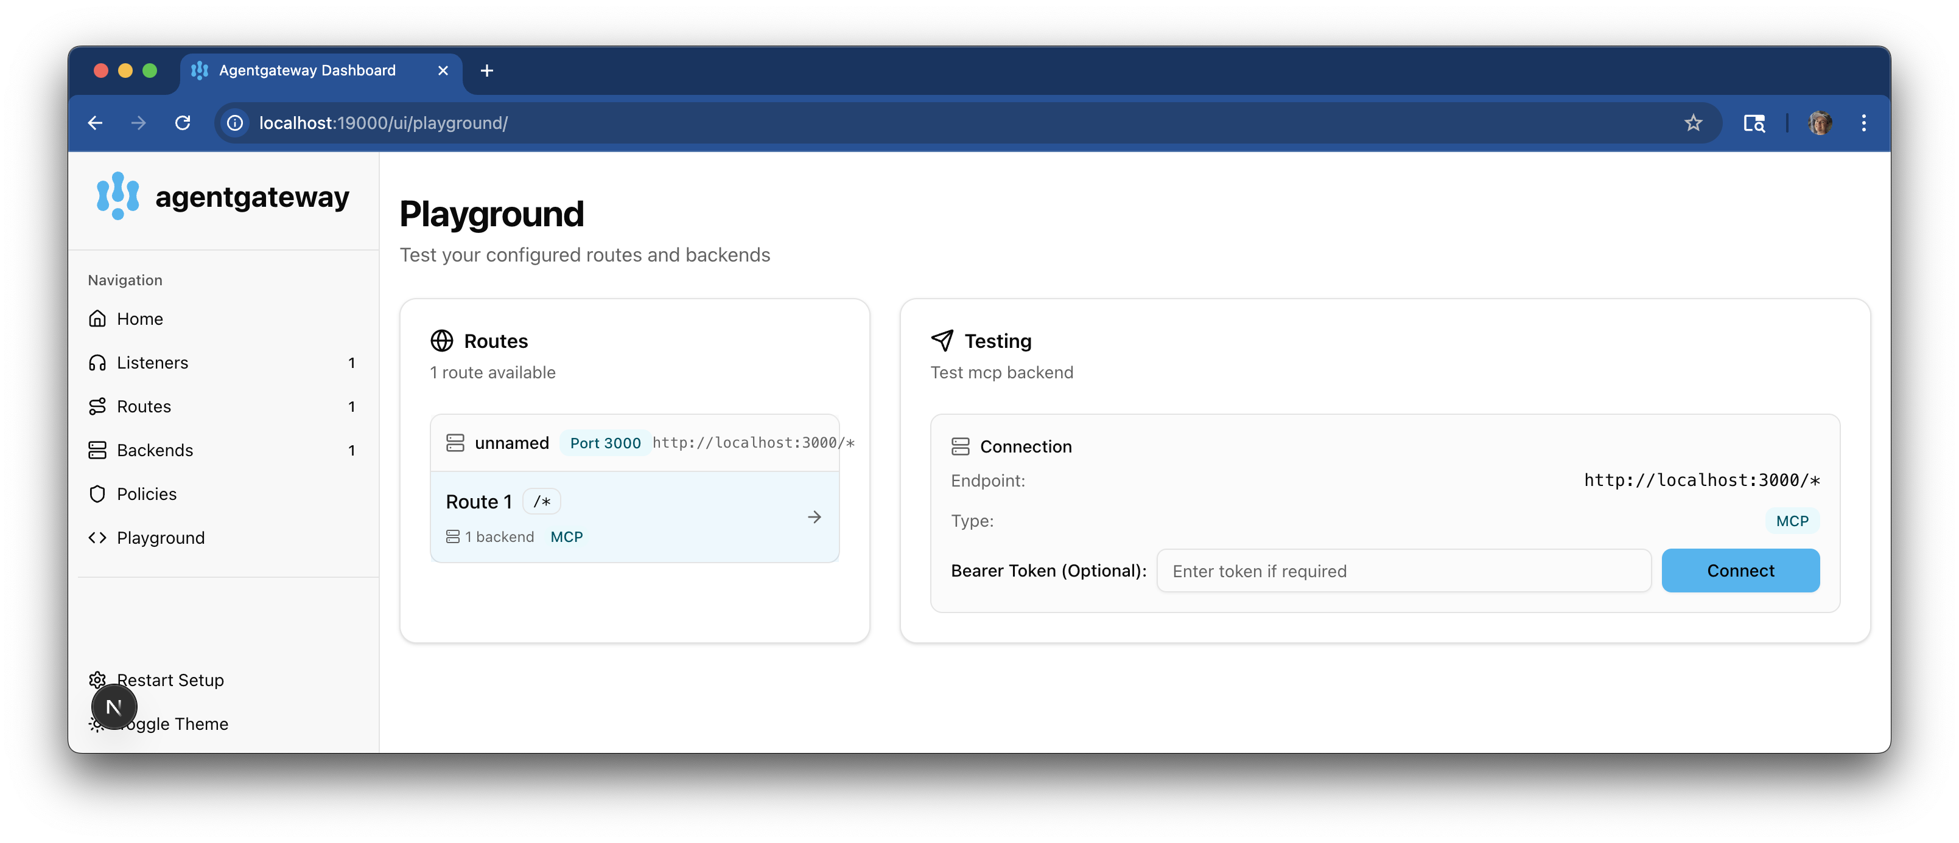Click the Port 3000 badge
Screen dimensions: 1959x843
tap(605, 443)
